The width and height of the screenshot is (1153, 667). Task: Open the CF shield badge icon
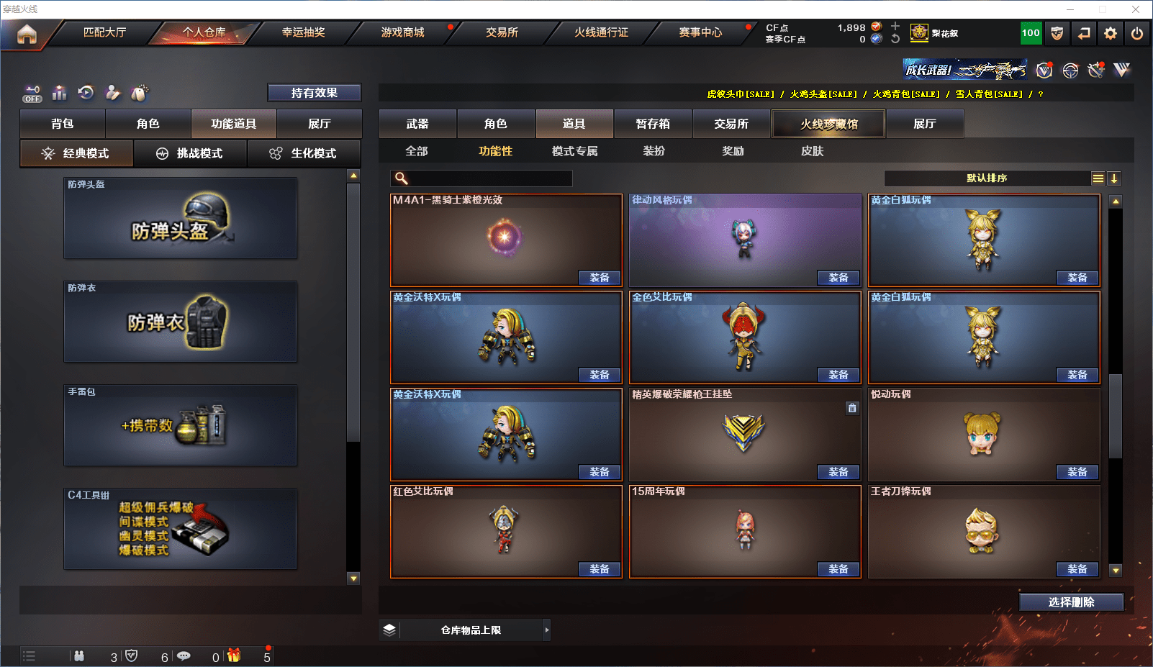click(x=1057, y=33)
